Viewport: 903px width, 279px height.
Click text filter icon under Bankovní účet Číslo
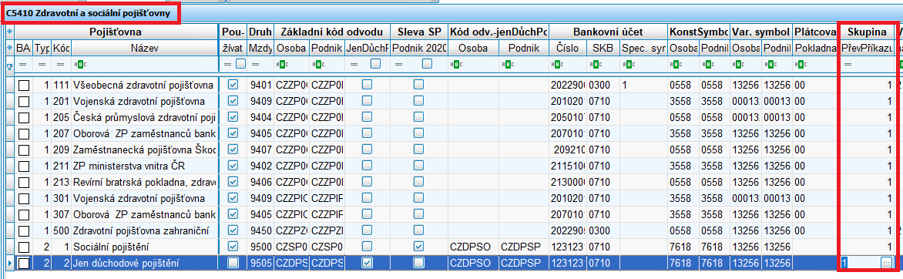556,64
